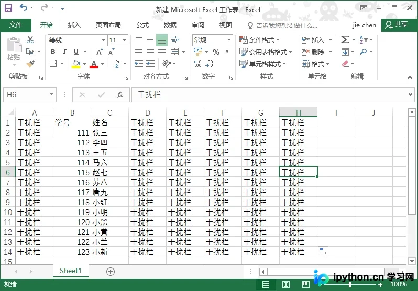Expand the formula bar chevron
This screenshot has width=418, height=291.
click(411, 94)
